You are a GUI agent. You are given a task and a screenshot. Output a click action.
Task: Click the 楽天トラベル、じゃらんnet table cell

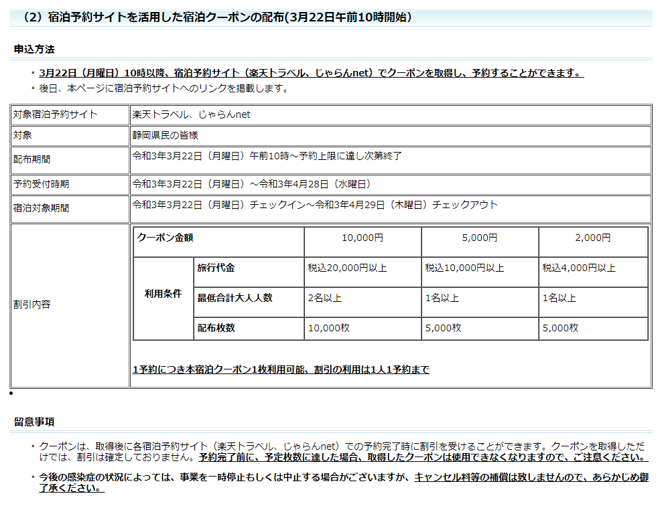[x=191, y=114]
